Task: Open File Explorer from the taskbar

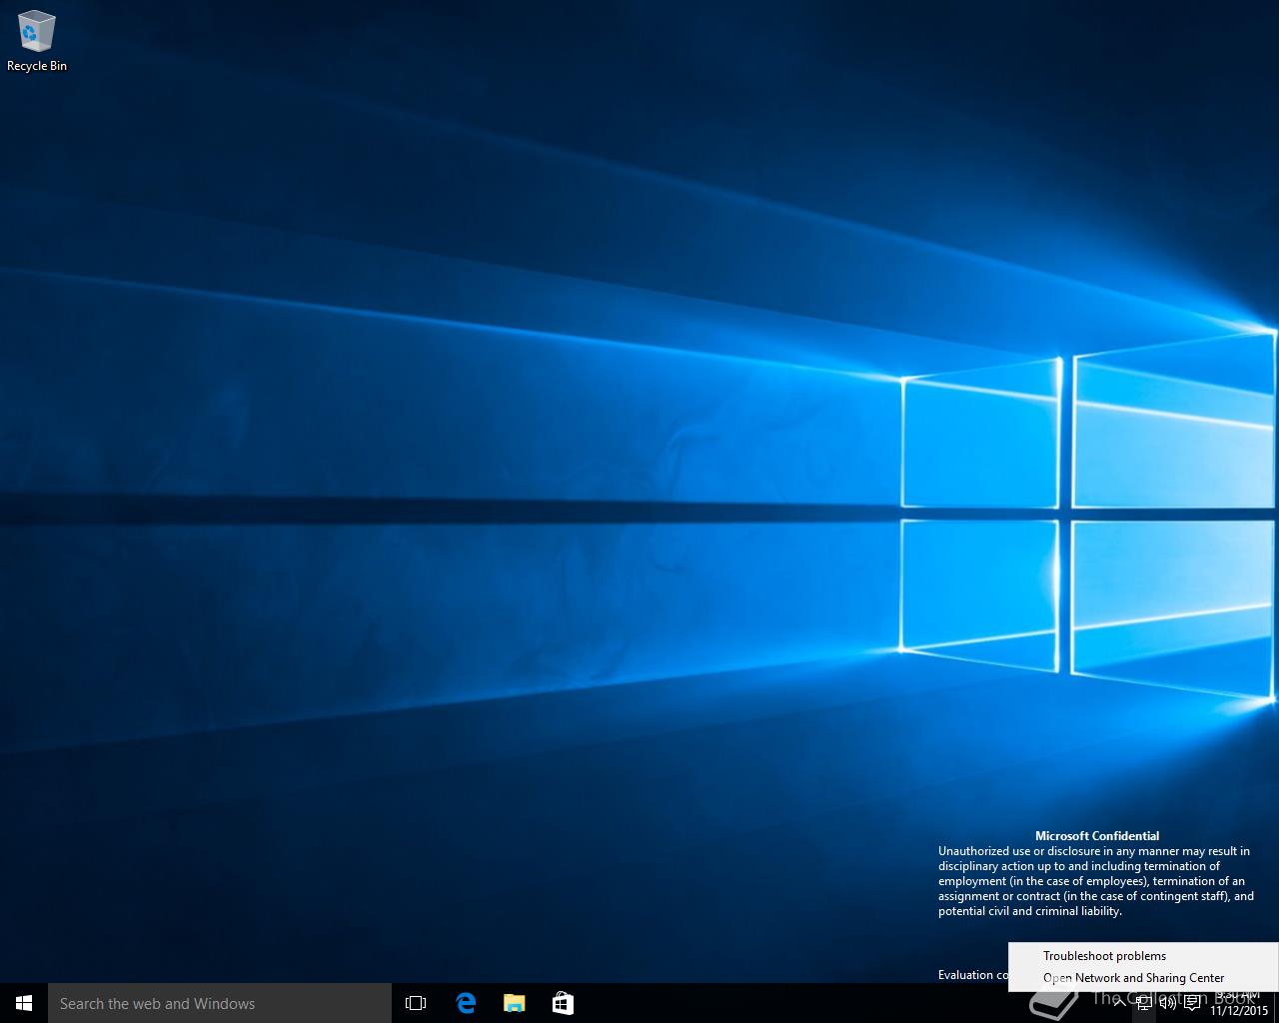Action: pyautogui.click(x=514, y=1003)
